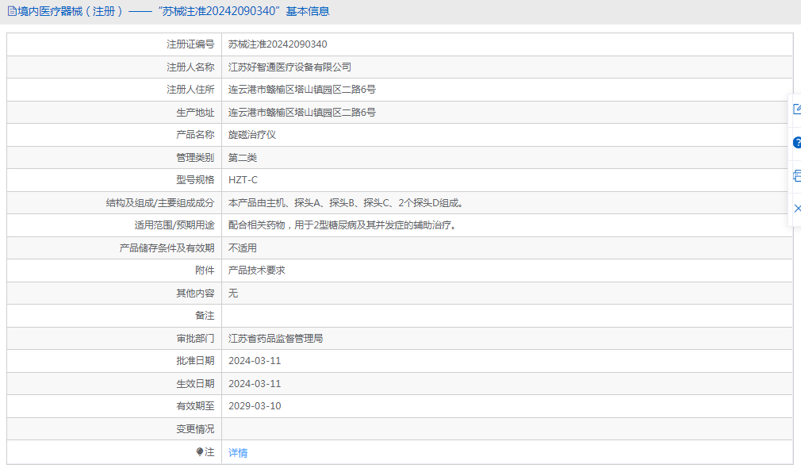The image size is (801, 472).
Task: Click the 注册证编号 label
Action: click(190, 44)
